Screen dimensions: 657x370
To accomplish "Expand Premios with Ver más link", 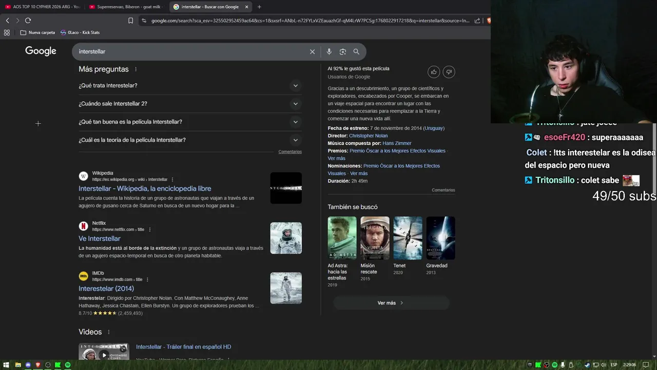I will tap(336, 158).
